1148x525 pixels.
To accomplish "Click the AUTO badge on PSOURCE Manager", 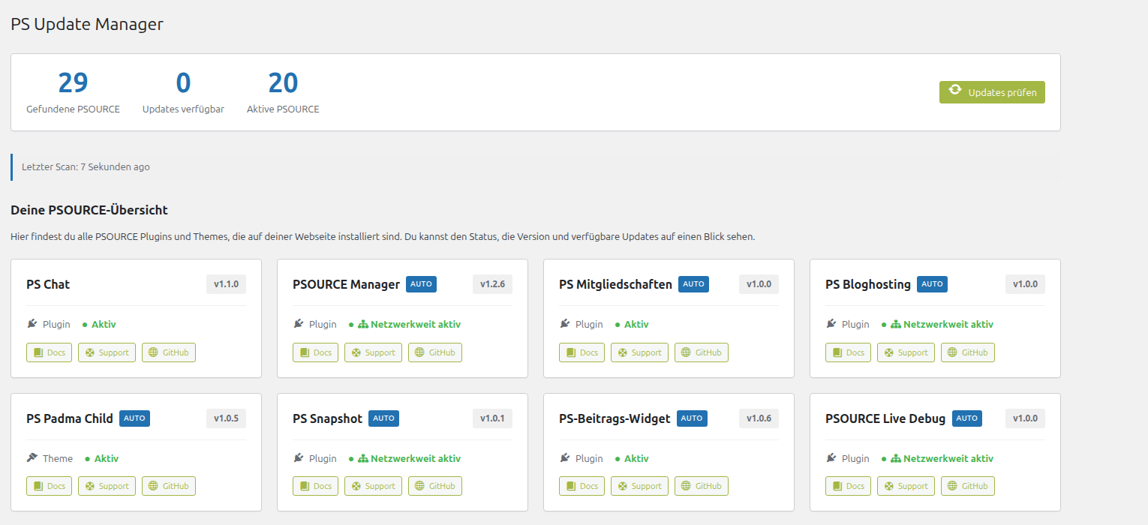I will pyautogui.click(x=421, y=284).
